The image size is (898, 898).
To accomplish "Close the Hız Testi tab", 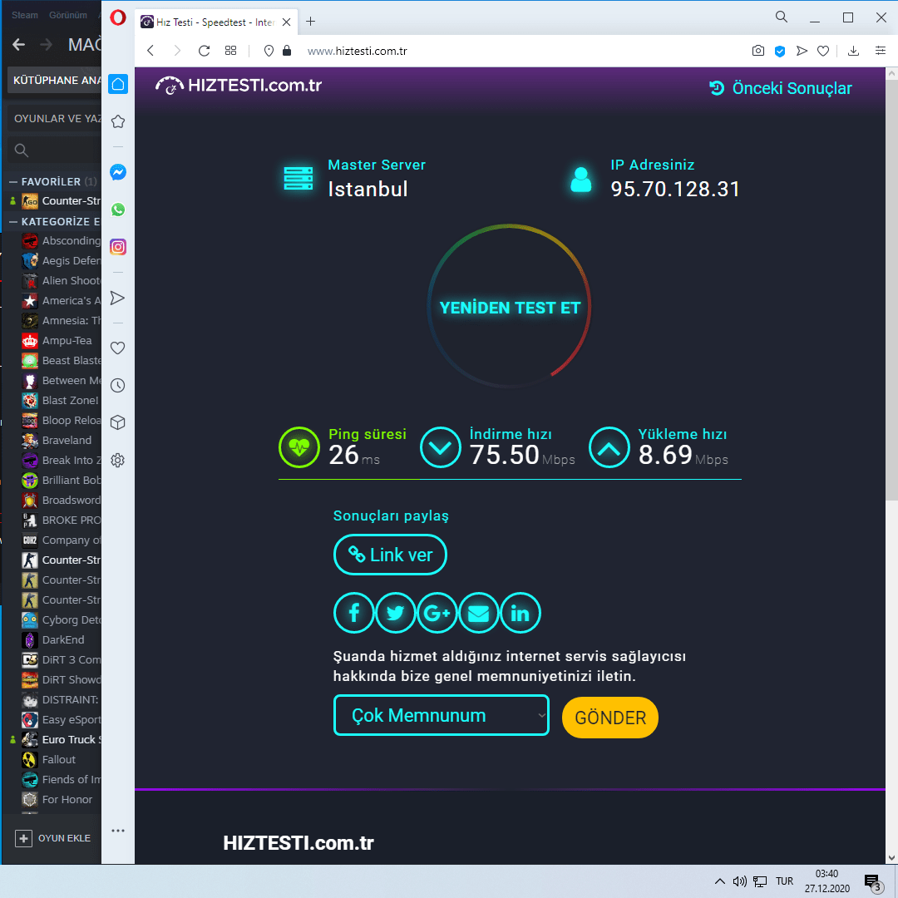I will tap(286, 22).
